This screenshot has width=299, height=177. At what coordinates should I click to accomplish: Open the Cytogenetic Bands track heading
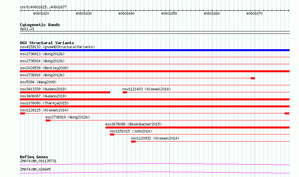40,25
